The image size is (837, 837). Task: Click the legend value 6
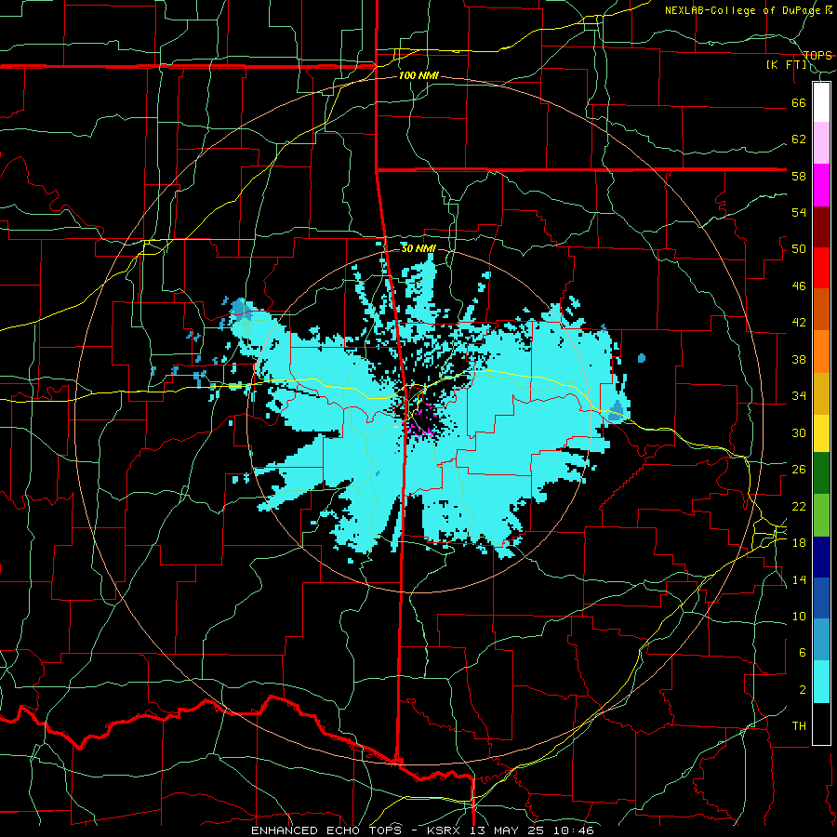802,652
